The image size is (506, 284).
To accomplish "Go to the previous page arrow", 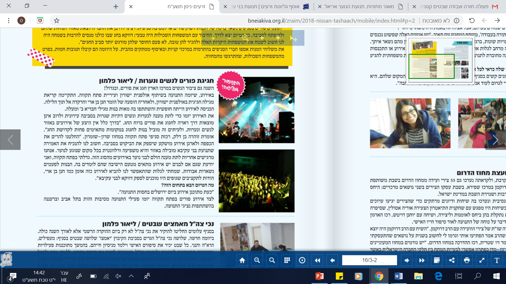I will pos(332,260).
